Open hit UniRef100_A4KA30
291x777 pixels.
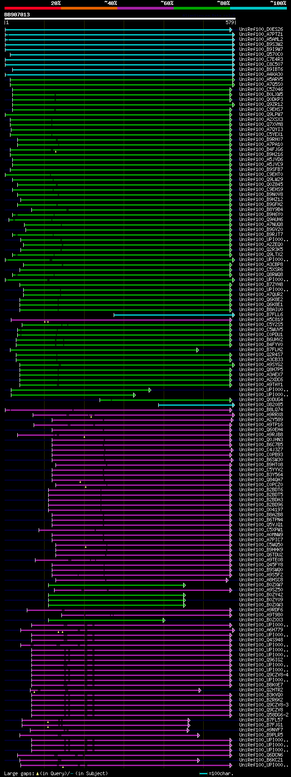[261, 75]
